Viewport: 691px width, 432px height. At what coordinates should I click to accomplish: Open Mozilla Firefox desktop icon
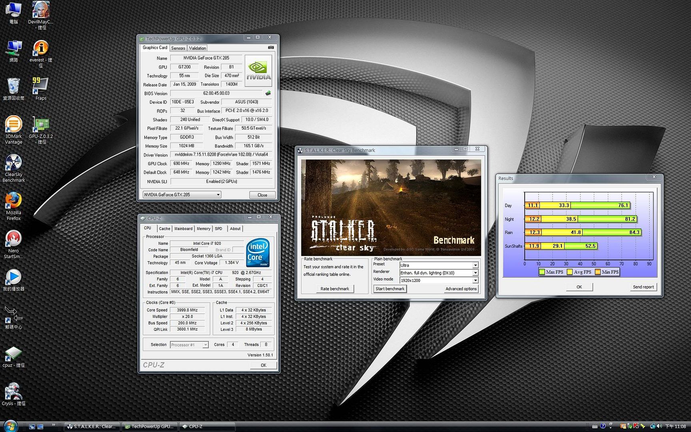pyautogui.click(x=14, y=206)
